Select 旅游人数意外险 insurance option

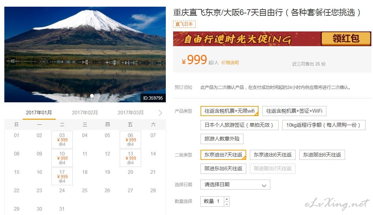click(222, 139)
